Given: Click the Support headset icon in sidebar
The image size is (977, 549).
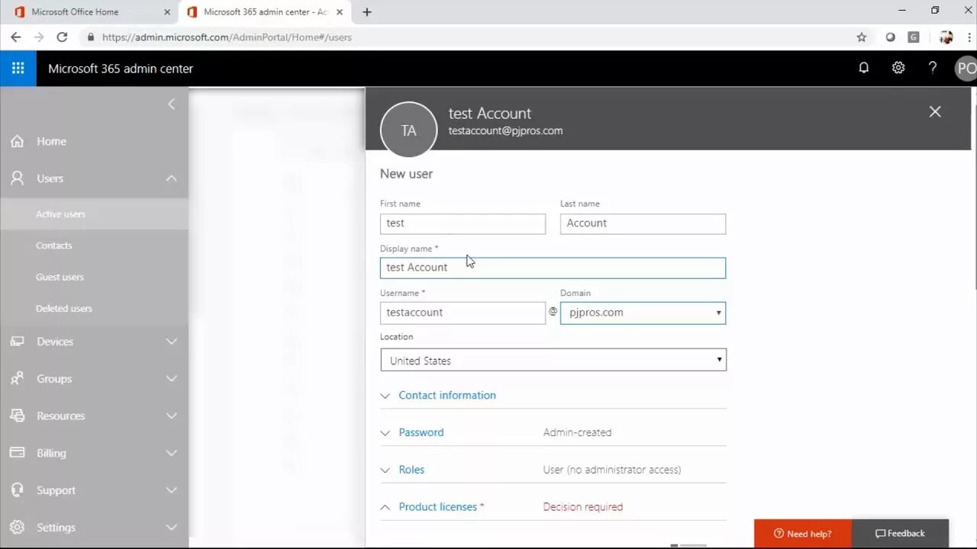Looking at the screenshot, I should pyautogui.click(x=17, y=490).
